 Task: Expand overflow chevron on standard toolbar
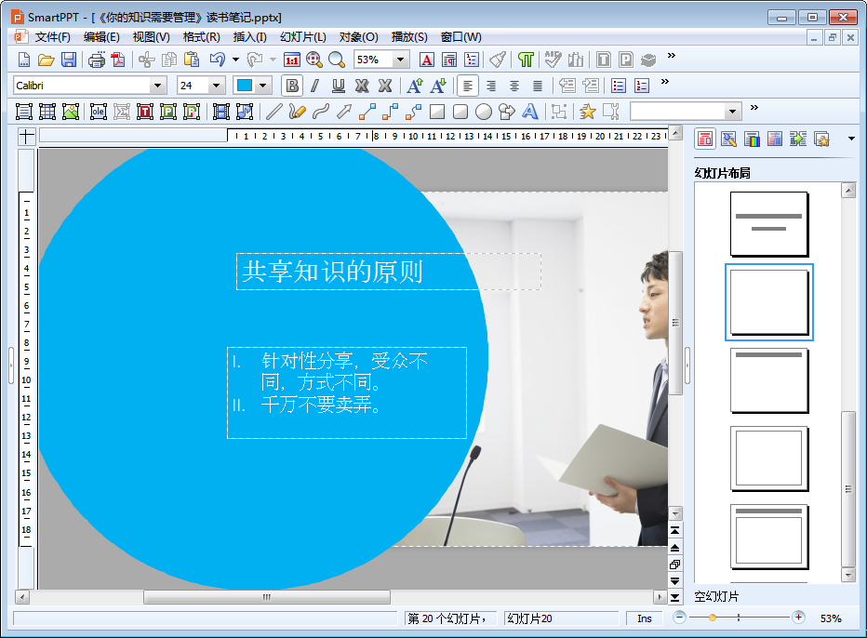point(672,55)
